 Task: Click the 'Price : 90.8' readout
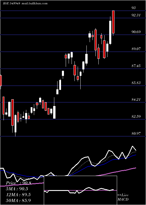18,183
